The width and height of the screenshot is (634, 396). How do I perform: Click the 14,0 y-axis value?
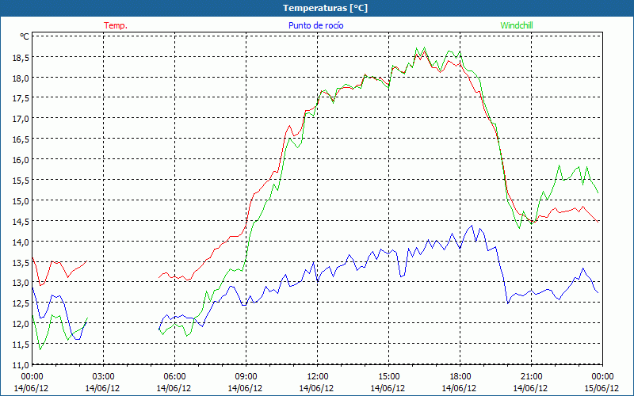[x=21, y=242]
